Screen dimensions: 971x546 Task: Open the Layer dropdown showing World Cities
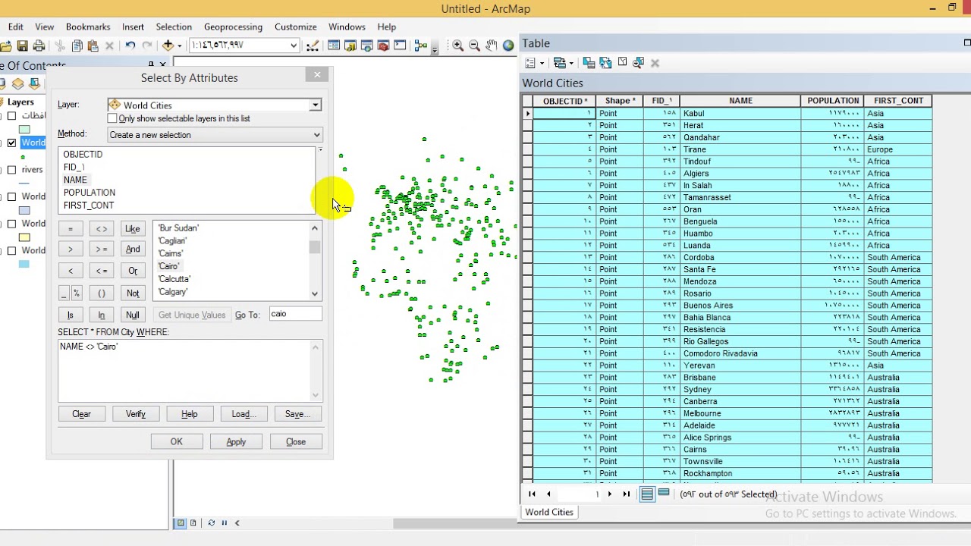(x=315, y=105)
